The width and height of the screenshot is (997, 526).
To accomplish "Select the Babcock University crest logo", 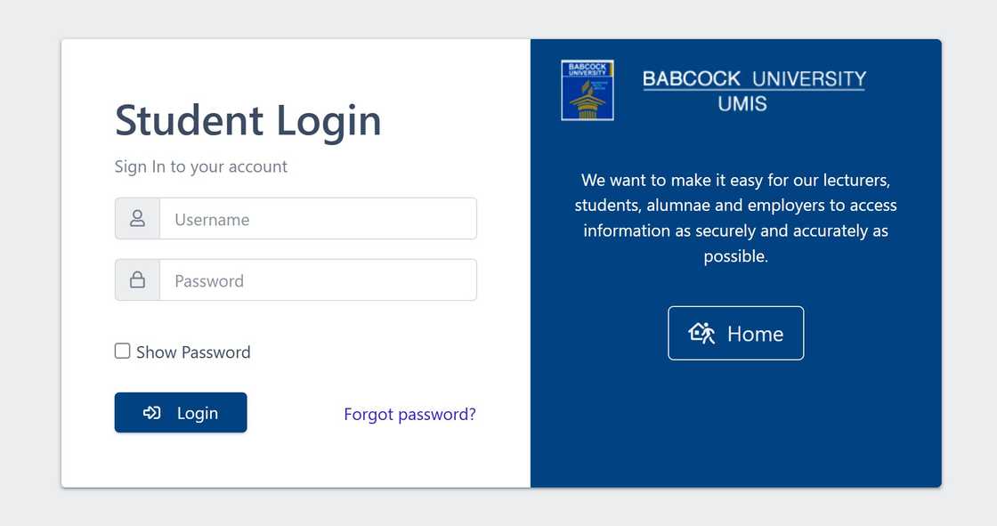I will coord(587,89).
